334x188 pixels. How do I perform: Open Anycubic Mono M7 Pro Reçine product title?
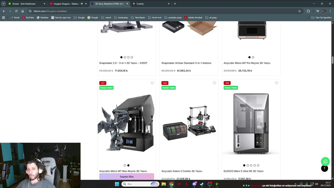point(247,63)
